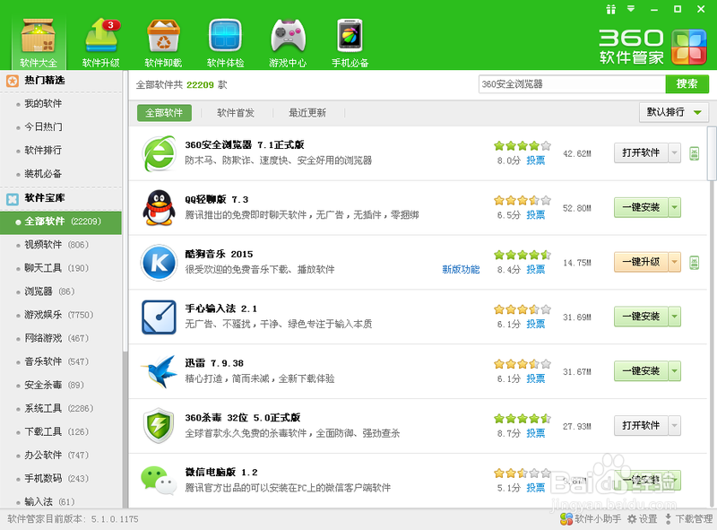The image size is (717, 530).
Task: Expand arrow next to 迅雷 一键安装
Action: [x=675, y=370]
